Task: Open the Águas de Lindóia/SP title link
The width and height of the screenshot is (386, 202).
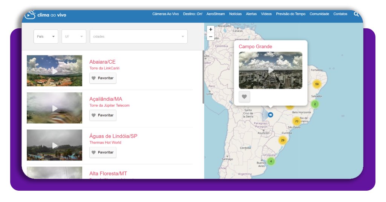Action: tap(113, 136)
